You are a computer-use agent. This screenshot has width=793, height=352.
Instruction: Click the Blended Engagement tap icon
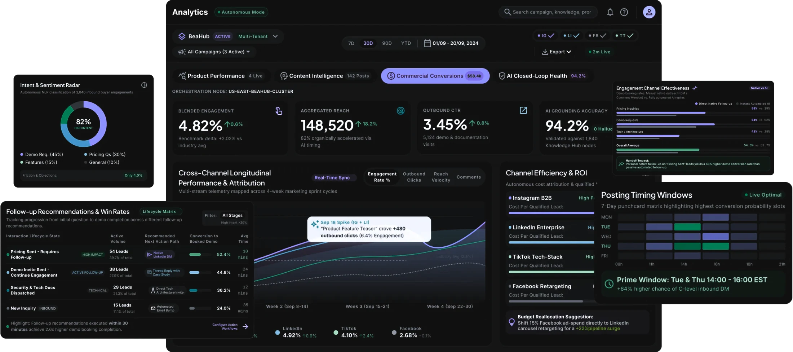[x=279, y=111]
